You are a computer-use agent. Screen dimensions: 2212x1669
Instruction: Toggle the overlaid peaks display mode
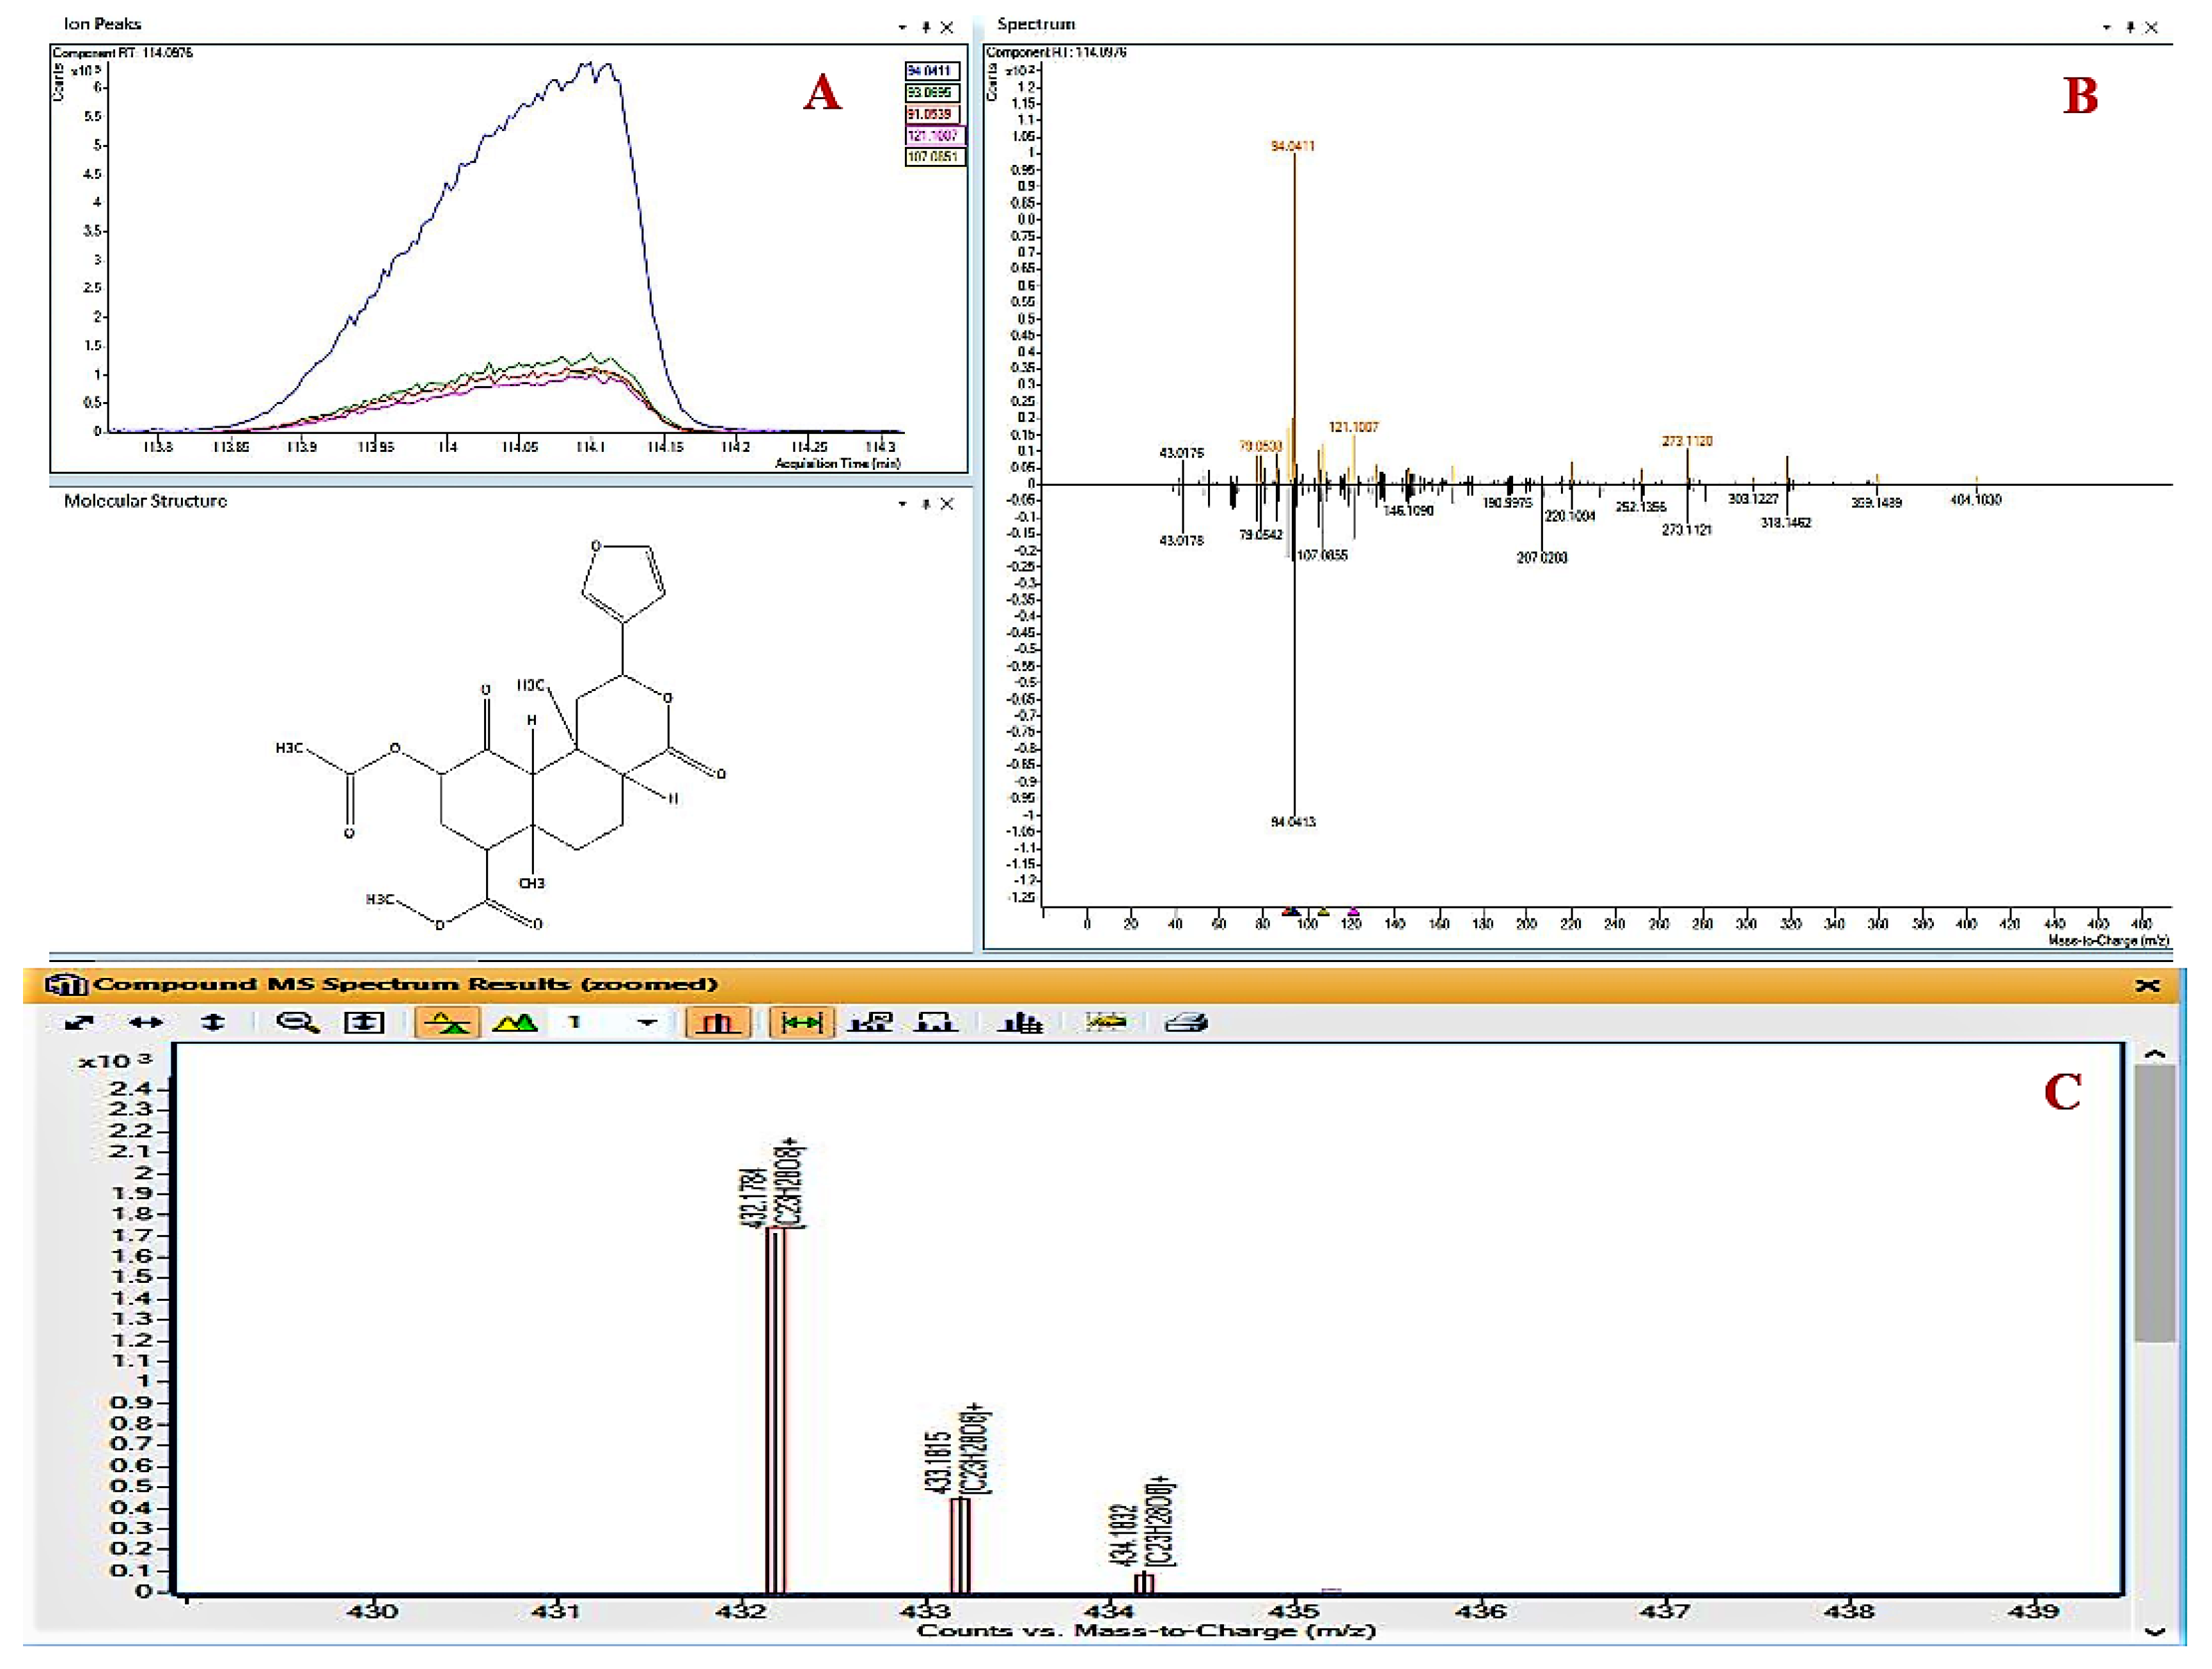[514, 1022]
